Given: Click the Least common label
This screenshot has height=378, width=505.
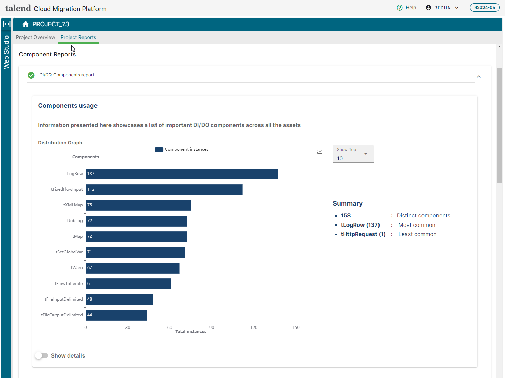Looking at the screenshot, I should coord(417,234).
